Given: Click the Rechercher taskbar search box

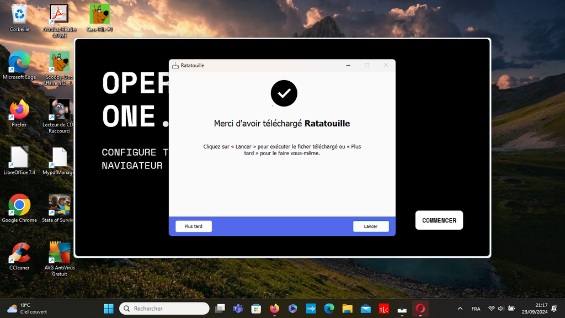Looking at the screenshot, I should pos(164,309).
